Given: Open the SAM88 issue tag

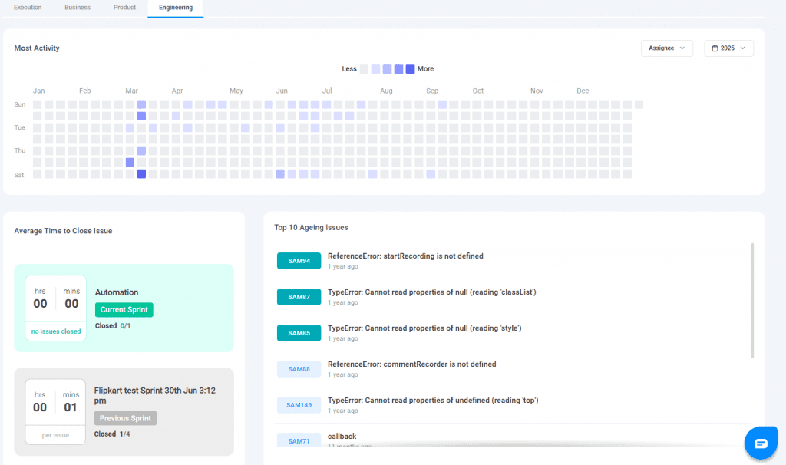Looking at the screenshot, I should (299, 369).
